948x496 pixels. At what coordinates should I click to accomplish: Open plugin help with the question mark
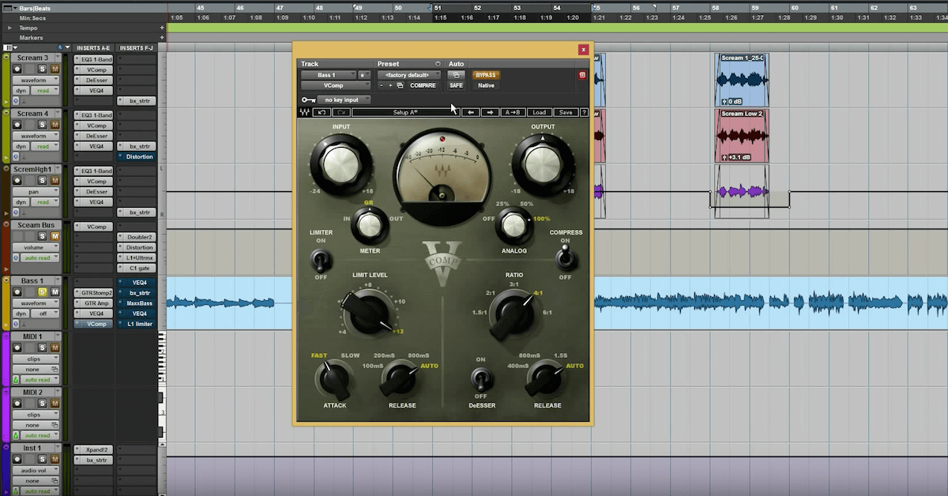[584, 113]
